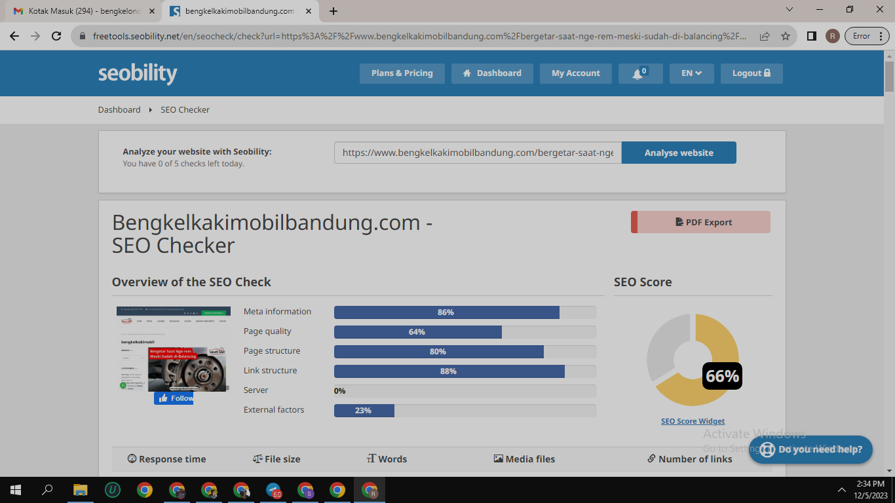Click the seobility logo
The image size is (895, 503).
(138, 73)
